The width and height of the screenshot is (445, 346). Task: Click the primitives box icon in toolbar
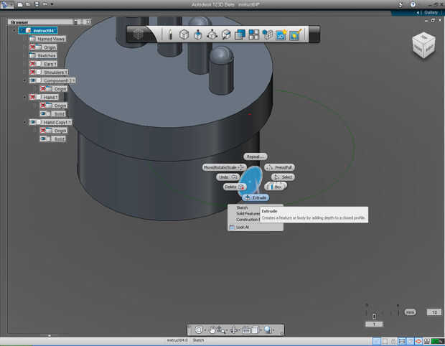(184, 34)
